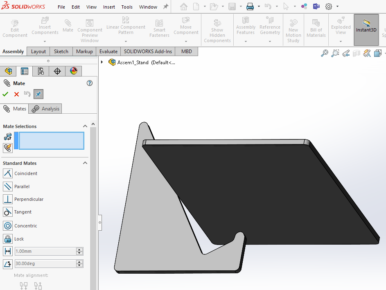Increase the distance value spinner arrow
This screenshot has height=290, width=386.
(x=79, y=250)
